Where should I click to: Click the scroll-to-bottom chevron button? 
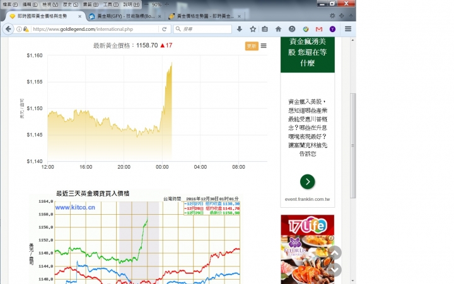click(x=335, y=270)
